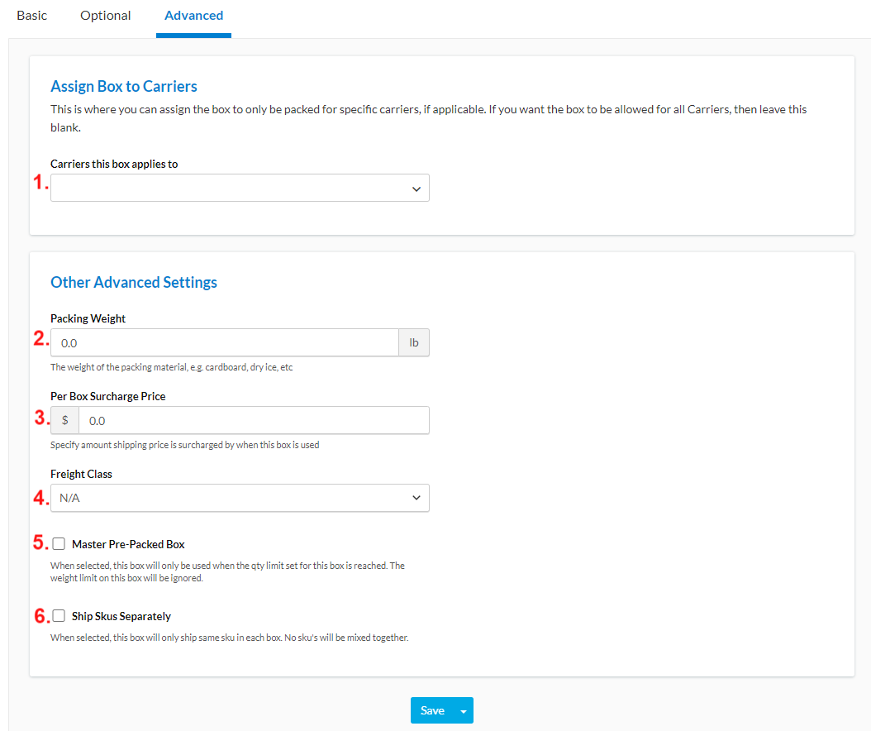Image resolution: width=871 pixels, height=731 pixels.
Task: Click the Other Advanced Settings heading
Action: [x=134, y=282]
